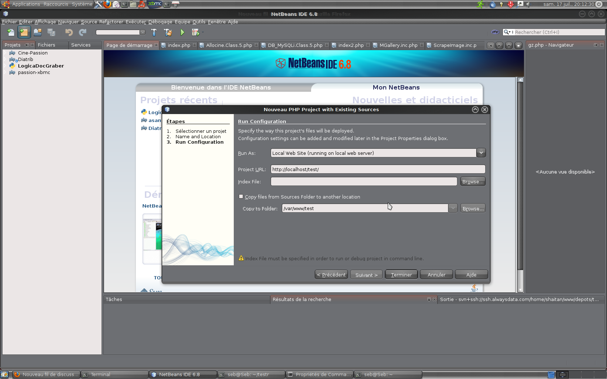Maximize the editor window icon
Image resolution: width=607 pixels, height=379 pixels.
click(518, 45)
